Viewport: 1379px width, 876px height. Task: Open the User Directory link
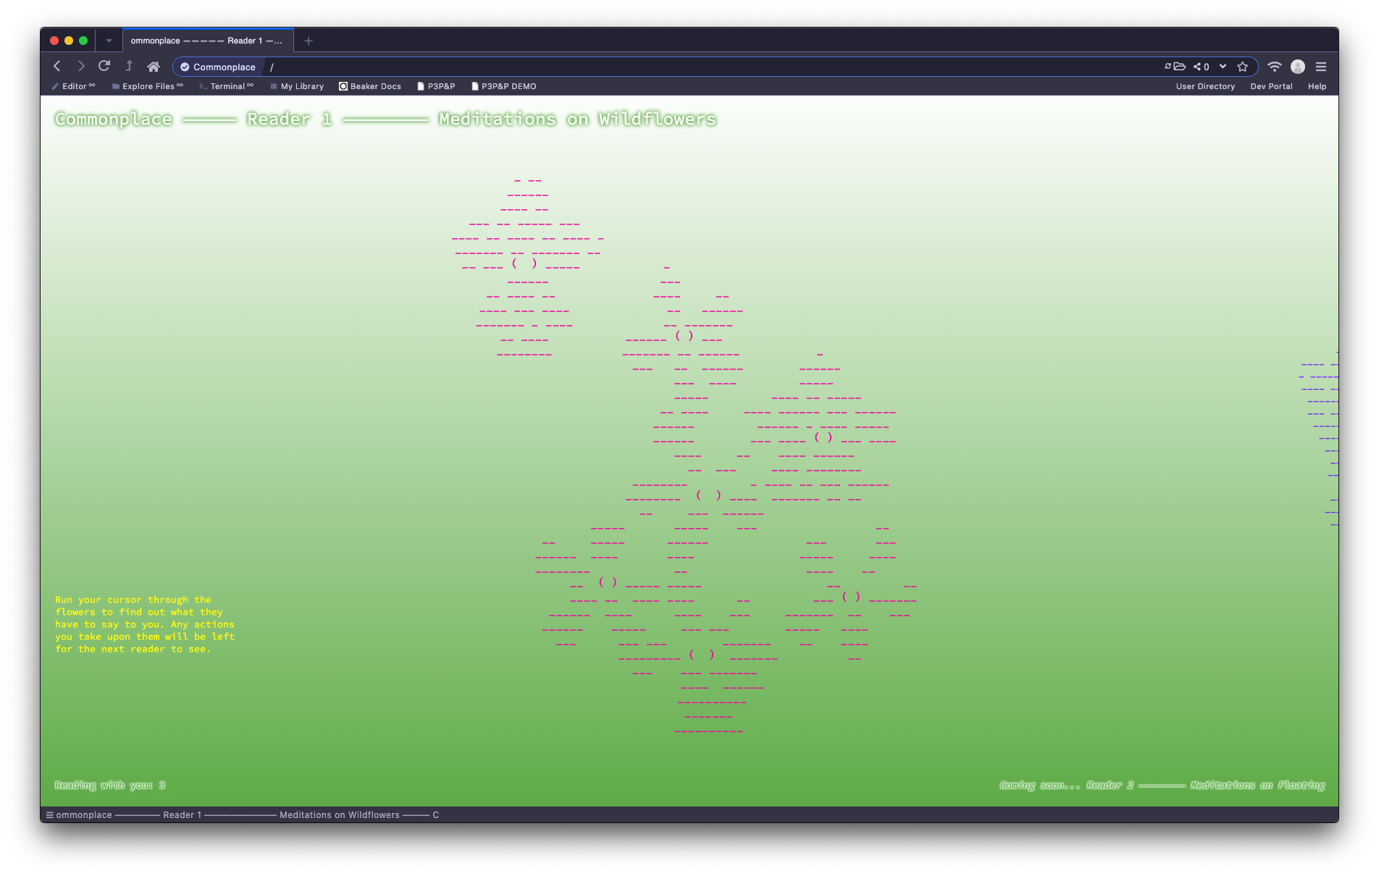(x=1205, y=86)
